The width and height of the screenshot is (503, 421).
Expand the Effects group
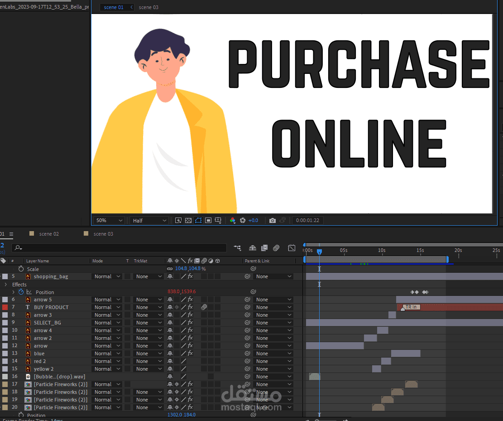coord(5,285)
